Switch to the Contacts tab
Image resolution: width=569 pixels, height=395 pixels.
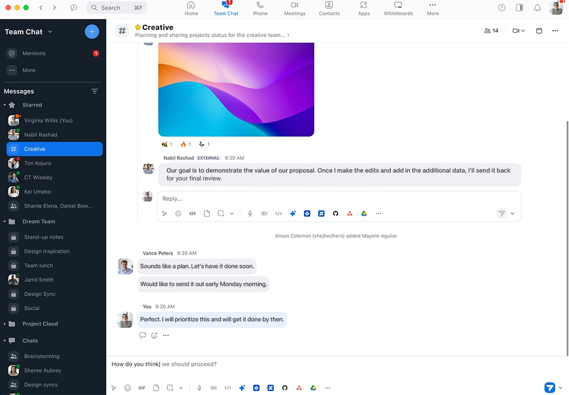(x=329, y=8)
